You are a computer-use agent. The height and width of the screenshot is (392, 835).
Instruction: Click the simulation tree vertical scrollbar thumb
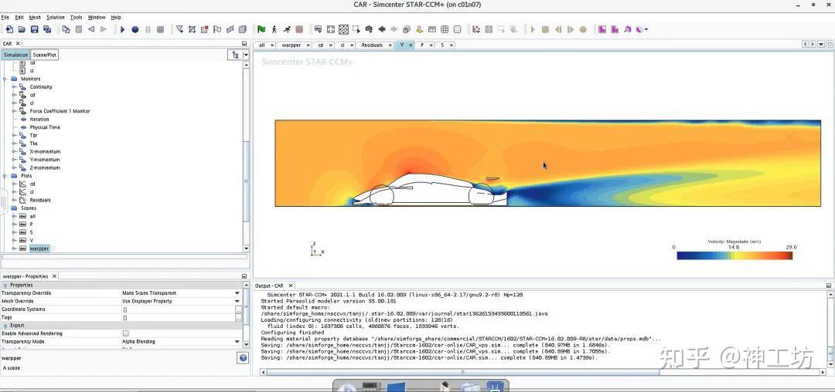pos(246,181)
